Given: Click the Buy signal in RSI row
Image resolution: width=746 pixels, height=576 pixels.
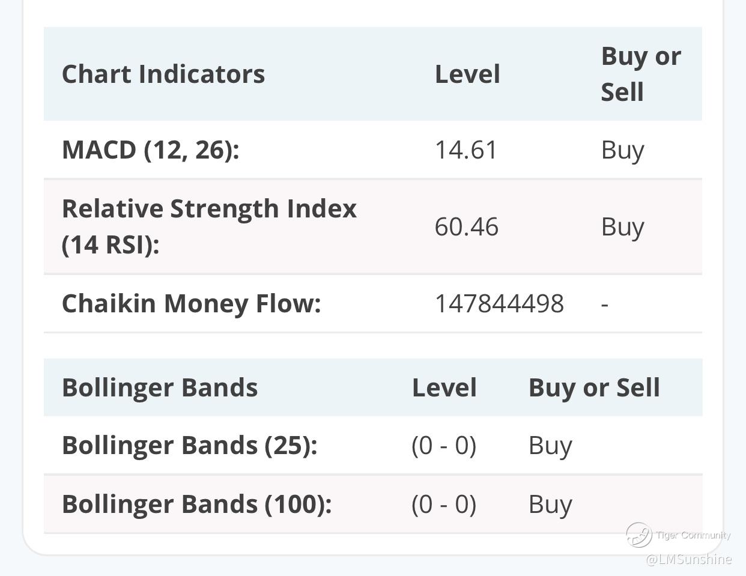Looking at the screenshot, I should pos(622,226).
